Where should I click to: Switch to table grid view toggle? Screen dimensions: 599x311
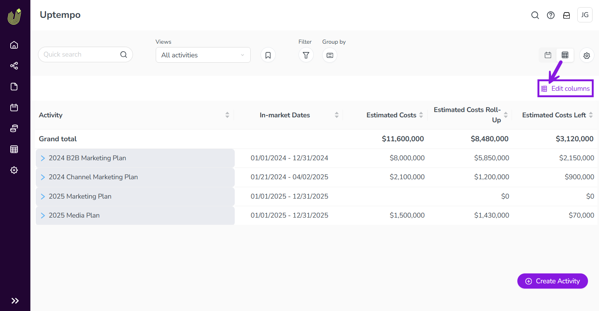(565, 55)
